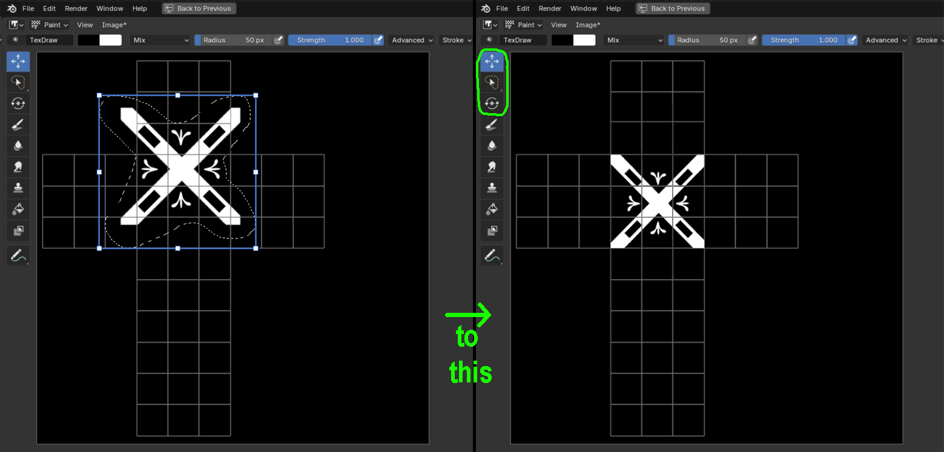Pick the Smear tool in left editor
Viewport: 944px width, 452px height.
[18, 167]
